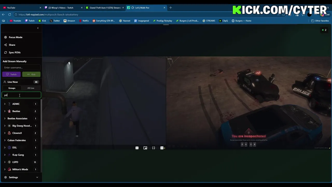Viewport: 332px width, 187px height.
Task: Expand the Settings section dropdown arrow
Action: coord(37,177)
